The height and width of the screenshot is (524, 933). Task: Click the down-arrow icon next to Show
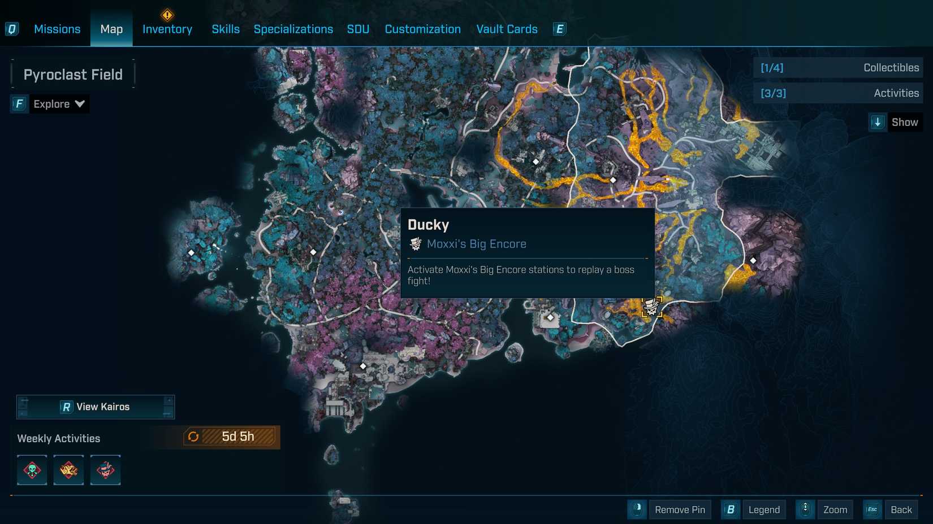878,122
